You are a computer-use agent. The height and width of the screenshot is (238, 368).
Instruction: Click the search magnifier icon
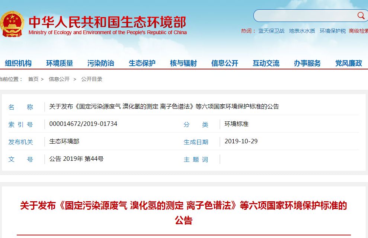[x=361, y=16]
